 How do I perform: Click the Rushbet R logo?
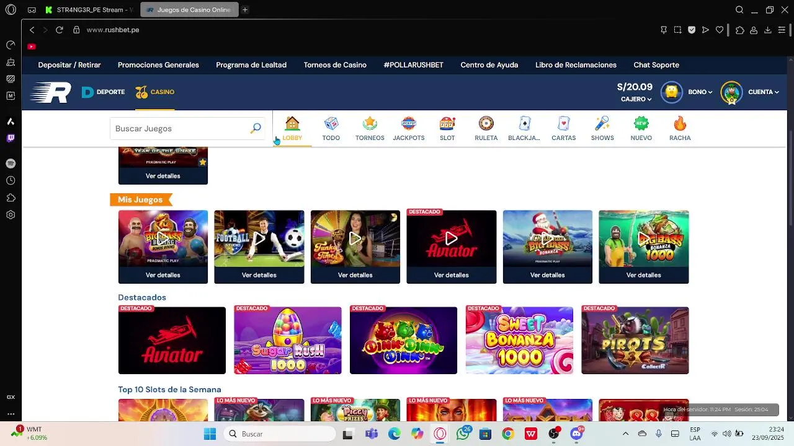click(x=51, y=92)
